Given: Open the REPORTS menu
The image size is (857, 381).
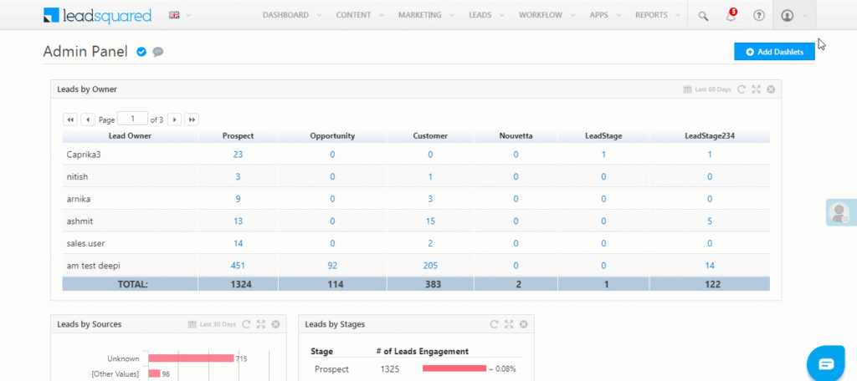Looking at the screenshot, I should pos(651,15).
